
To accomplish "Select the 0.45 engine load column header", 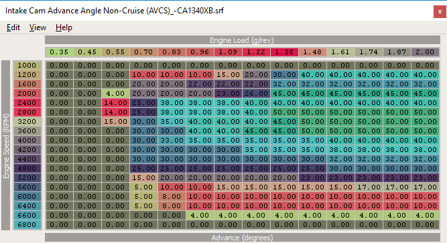I will tap(87, 52).
